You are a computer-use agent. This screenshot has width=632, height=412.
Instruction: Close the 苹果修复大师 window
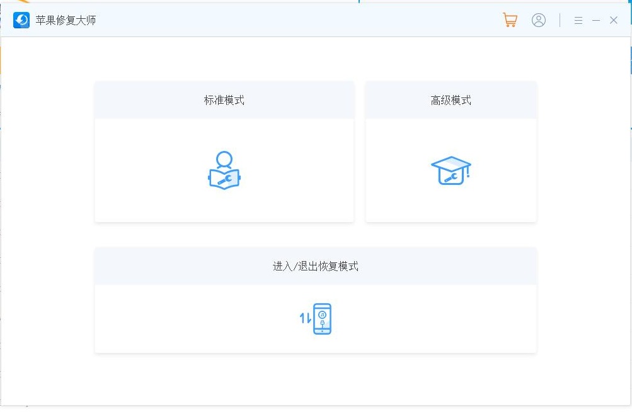coord(613,19)
